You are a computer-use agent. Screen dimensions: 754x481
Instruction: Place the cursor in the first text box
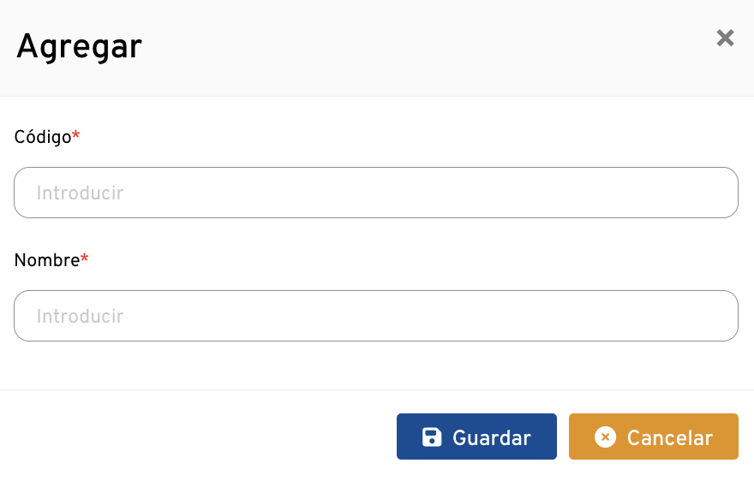[375, 193]
